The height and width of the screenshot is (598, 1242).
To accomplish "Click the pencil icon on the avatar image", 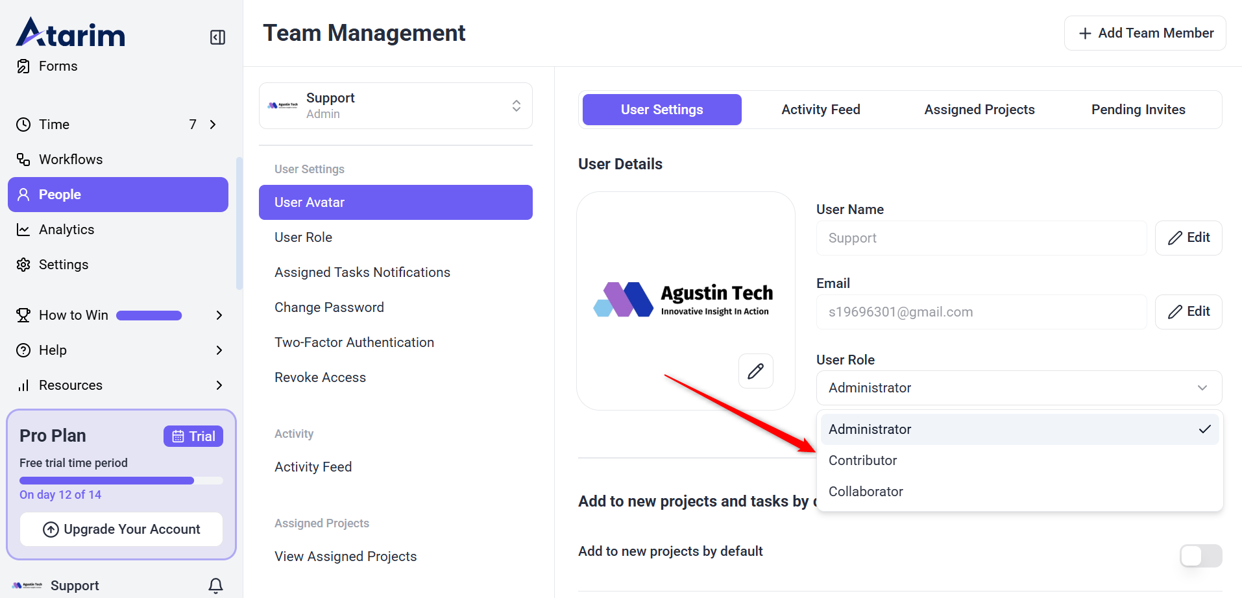I will (755, 371).
